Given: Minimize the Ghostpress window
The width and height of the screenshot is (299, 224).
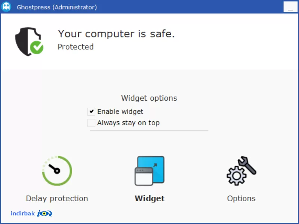Looking at the screenshot, I should 290,7.
